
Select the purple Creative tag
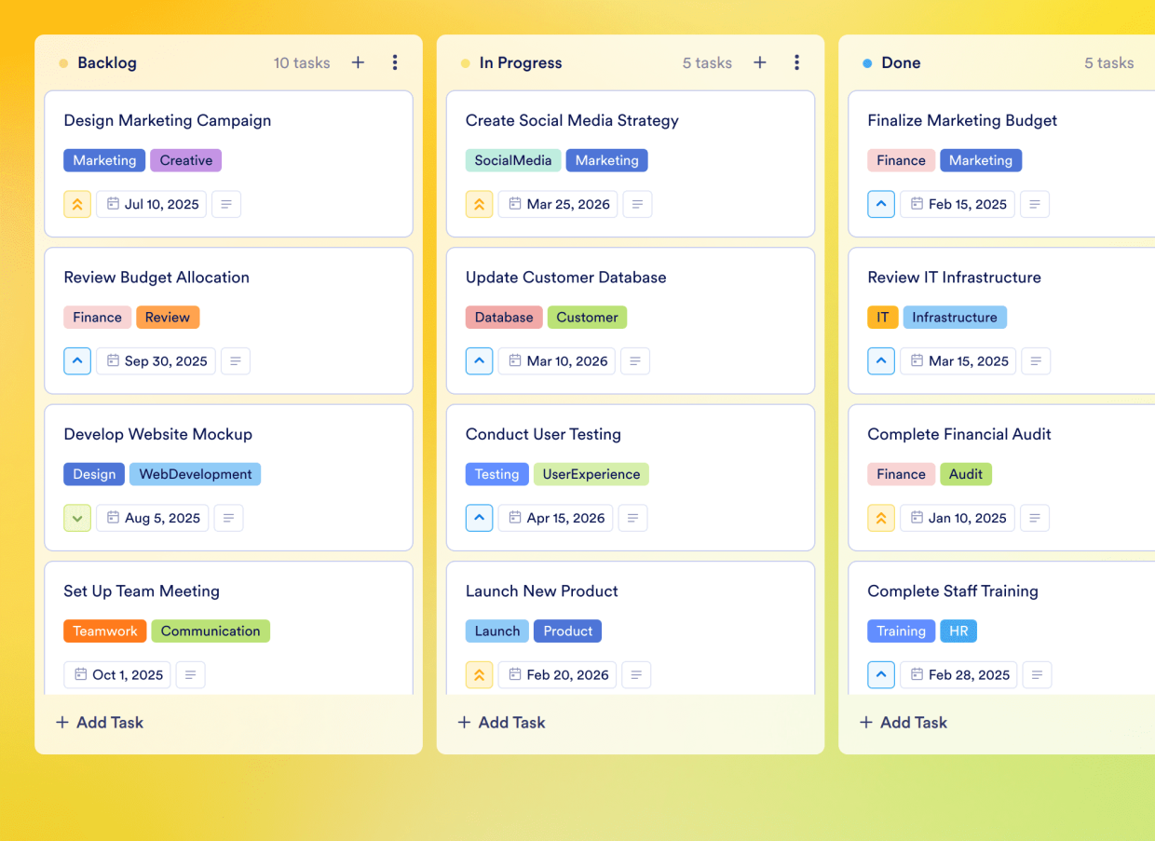(185, 160)
